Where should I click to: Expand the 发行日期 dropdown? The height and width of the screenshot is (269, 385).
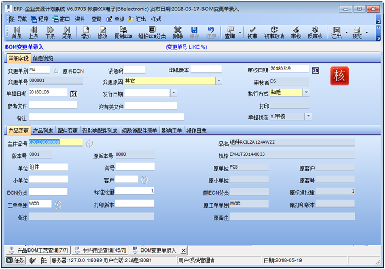[x=172, y=93]
